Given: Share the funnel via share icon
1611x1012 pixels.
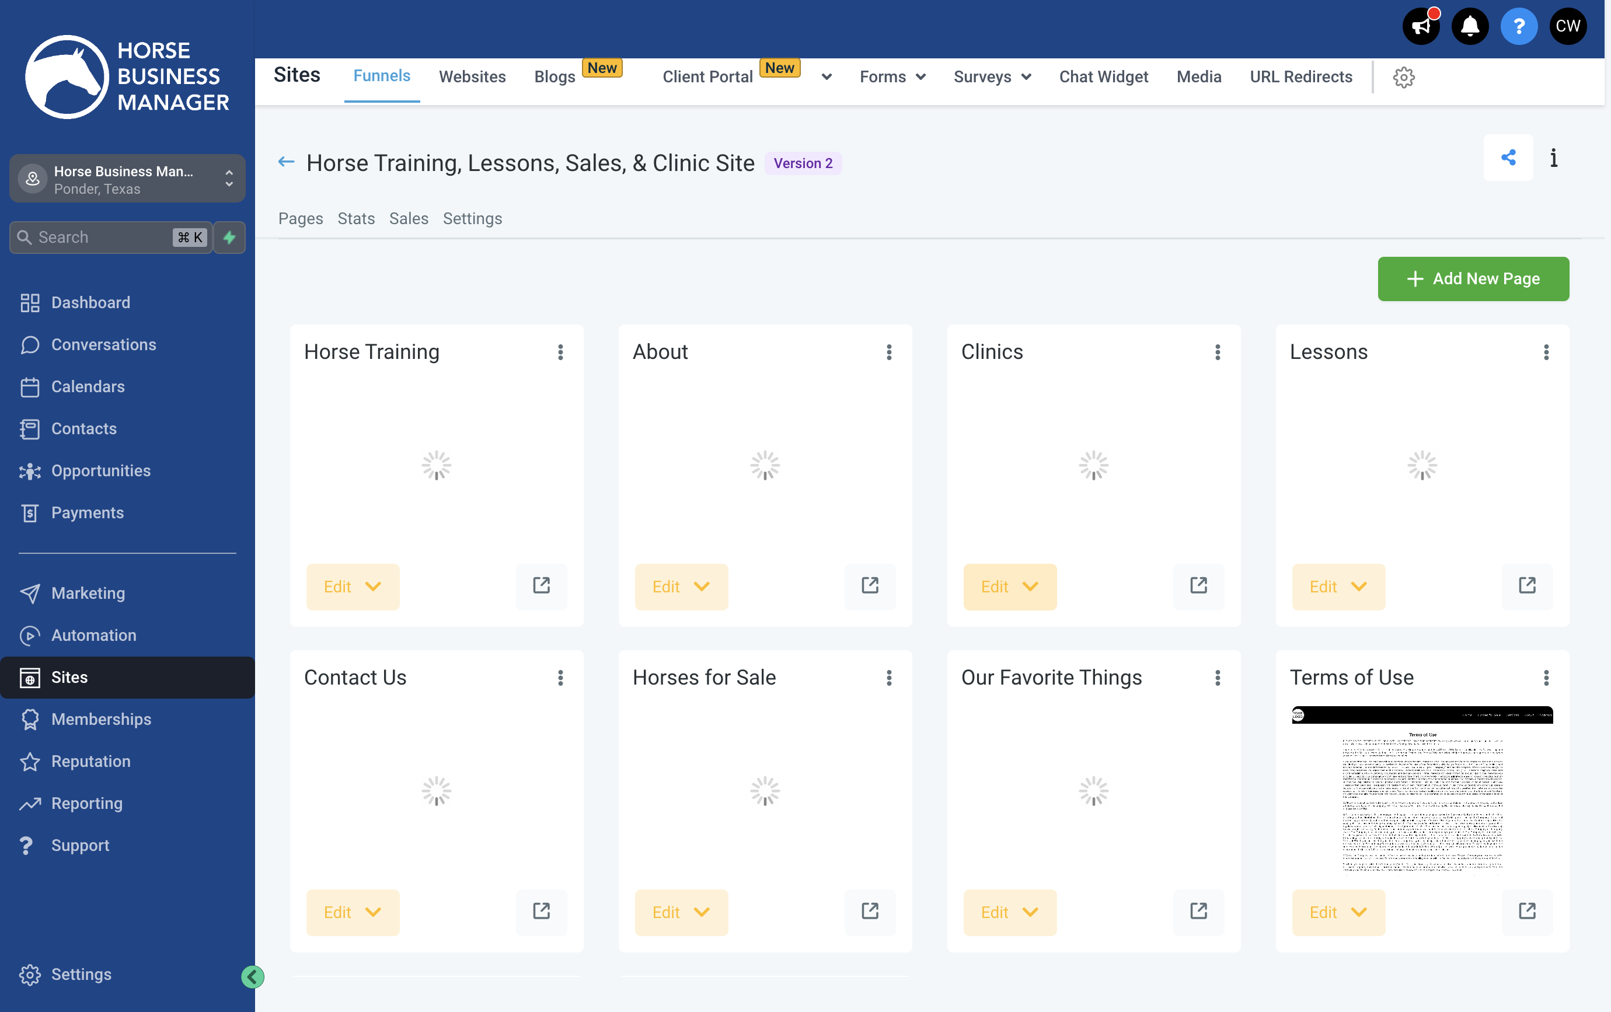Looking at the screenshot, I should point(1508,158).
